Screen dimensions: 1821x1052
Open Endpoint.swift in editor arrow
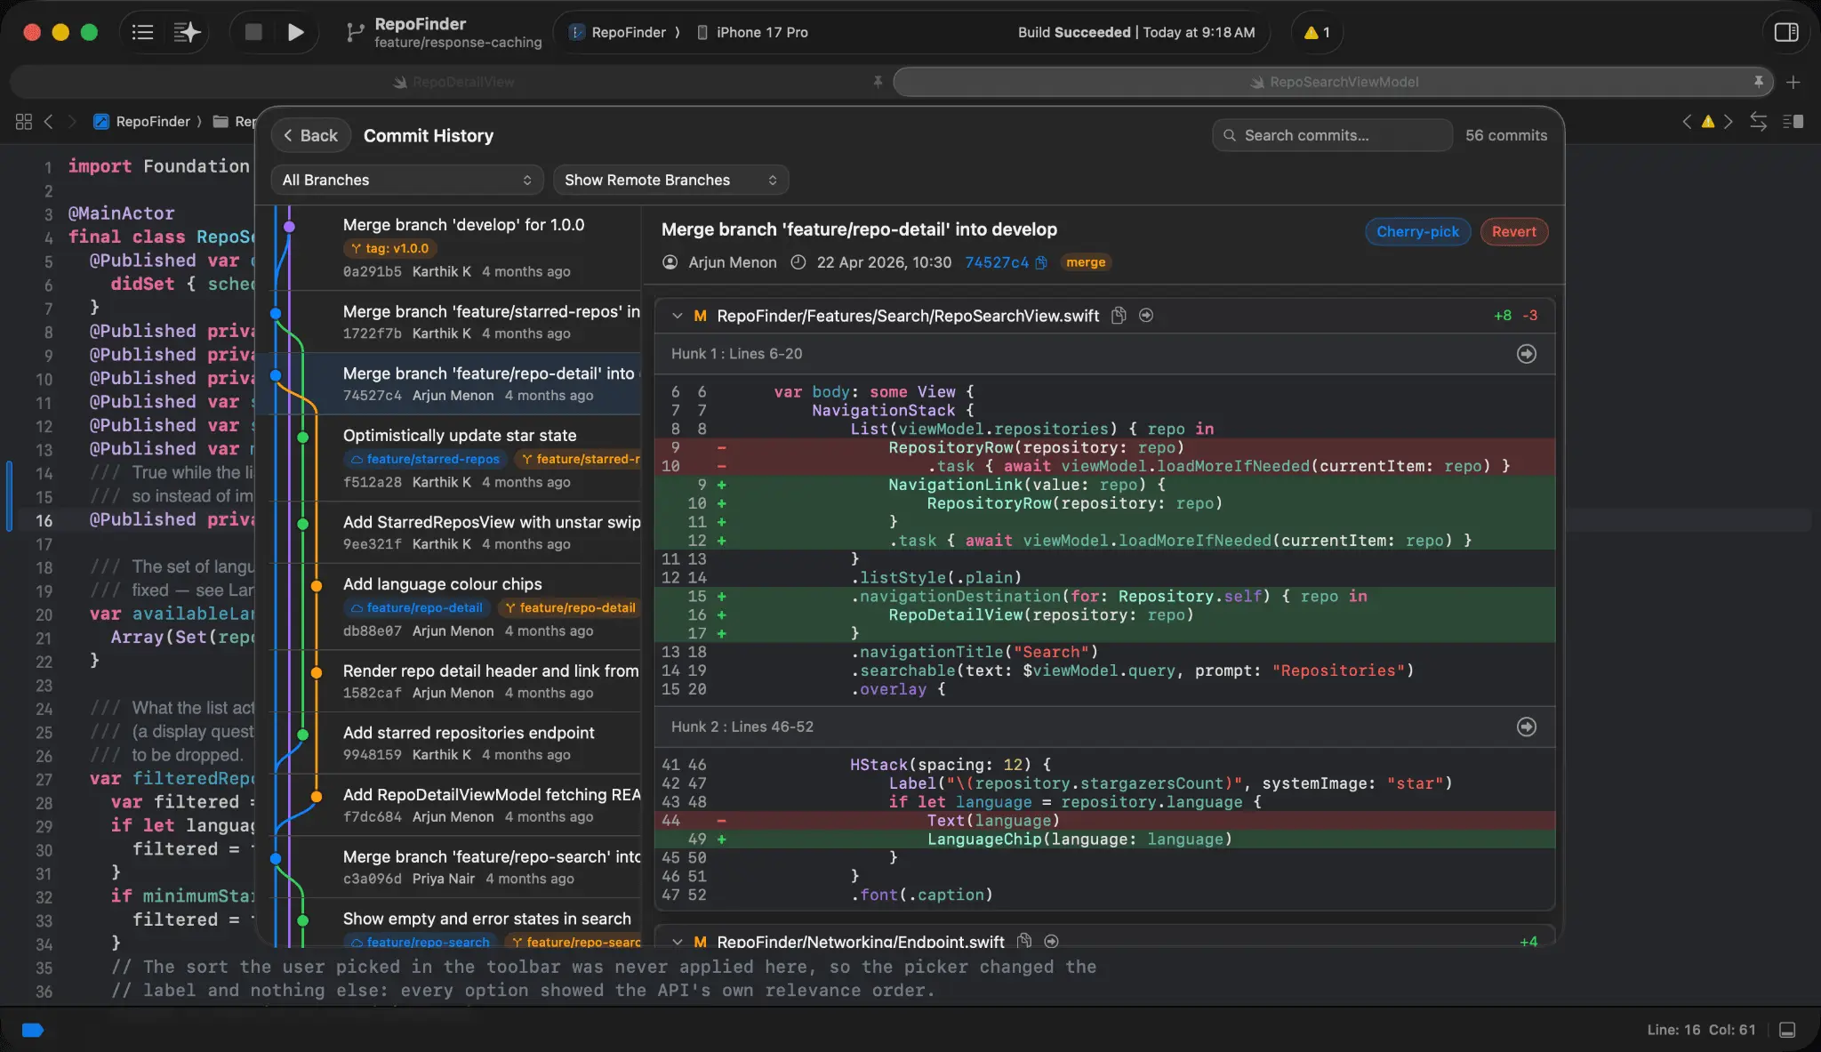(1051, 941)
